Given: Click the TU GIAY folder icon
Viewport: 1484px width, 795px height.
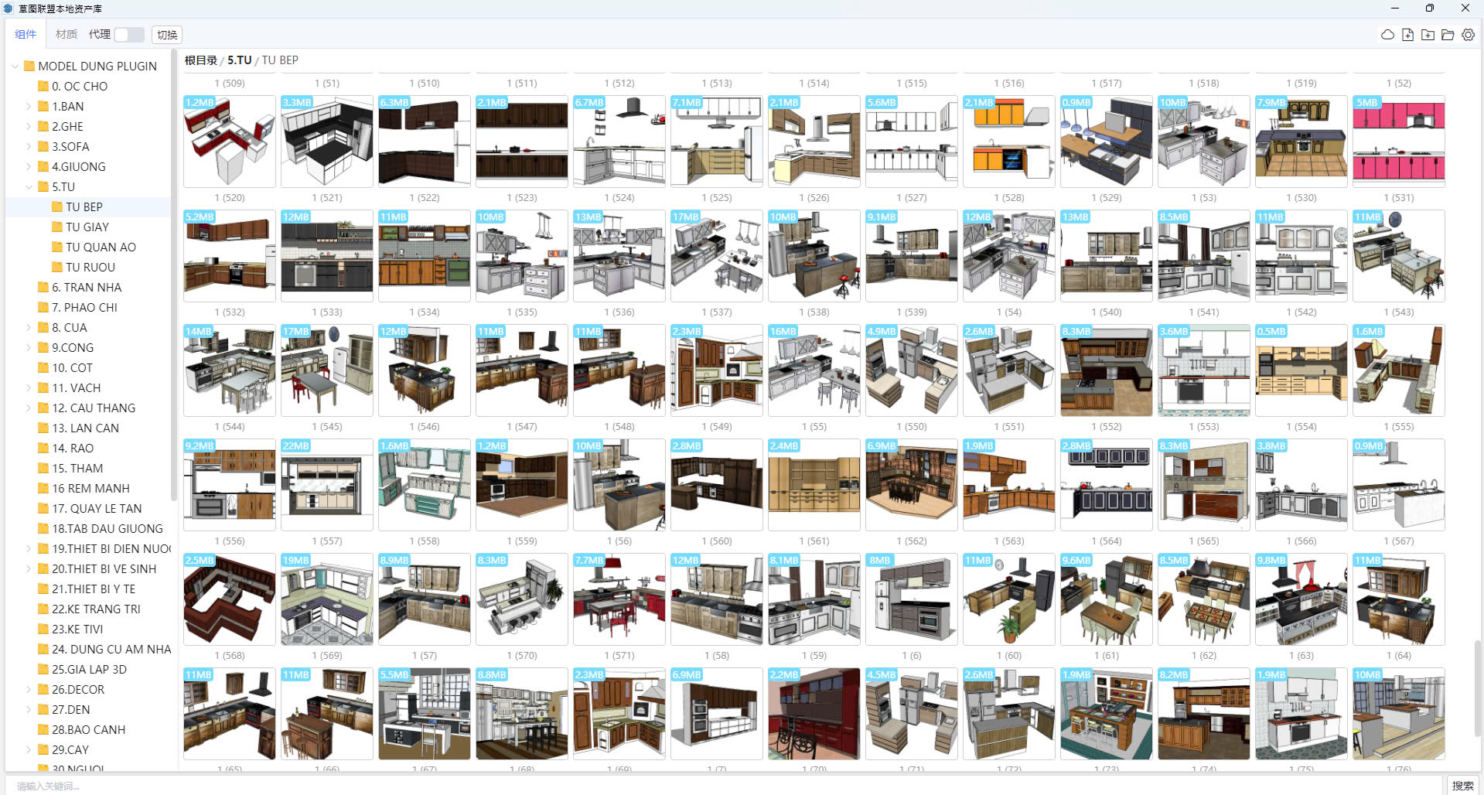Looking at the screenshot, I should click(57, 227).
